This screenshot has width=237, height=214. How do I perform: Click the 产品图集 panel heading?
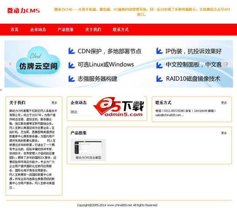(78, 133)
